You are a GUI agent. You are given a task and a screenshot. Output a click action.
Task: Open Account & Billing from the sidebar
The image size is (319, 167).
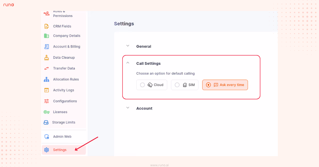(x=66, y=47)
